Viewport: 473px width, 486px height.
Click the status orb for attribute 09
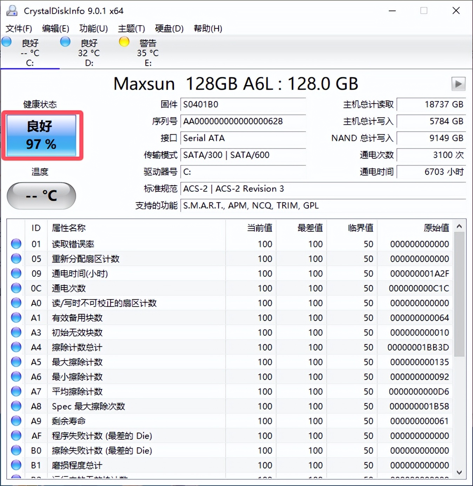pos(16,273)
